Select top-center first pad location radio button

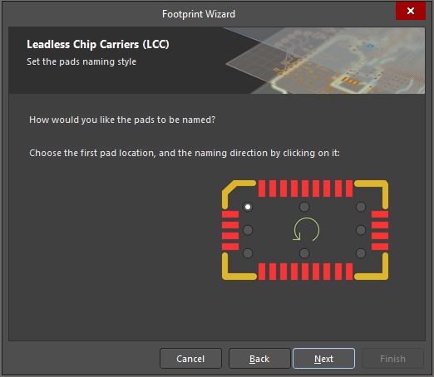pos(304,207)
